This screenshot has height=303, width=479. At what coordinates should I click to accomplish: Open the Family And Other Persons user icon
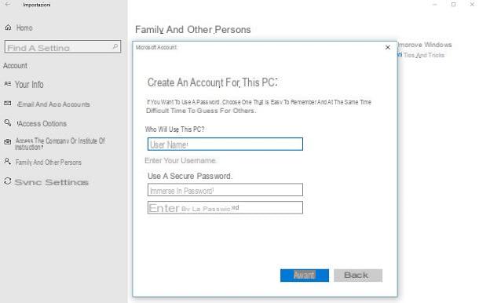(x=8, y=161)
